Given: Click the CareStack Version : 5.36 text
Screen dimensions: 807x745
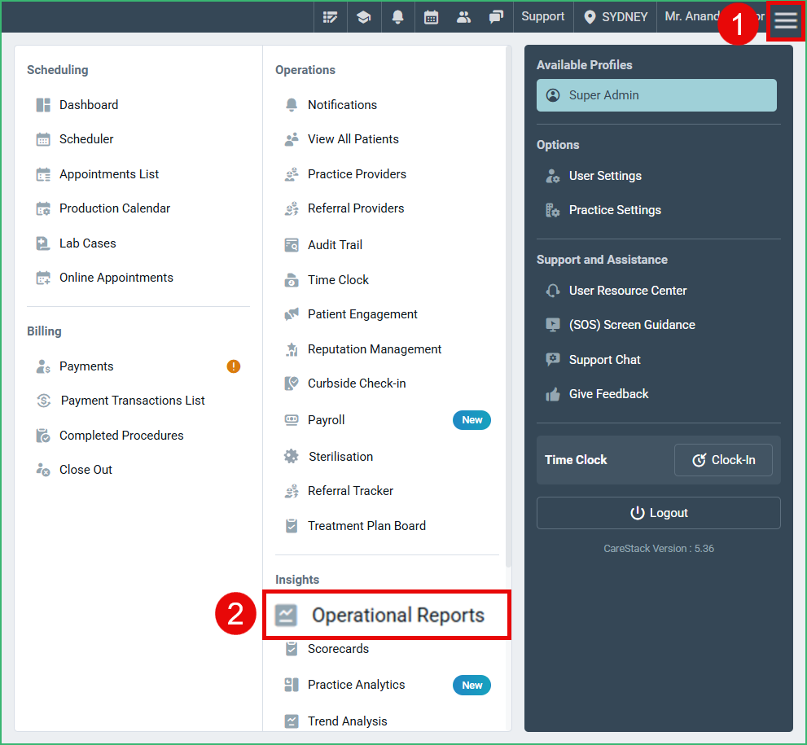Looking at the screenshot, I should [x=658, y=549].
